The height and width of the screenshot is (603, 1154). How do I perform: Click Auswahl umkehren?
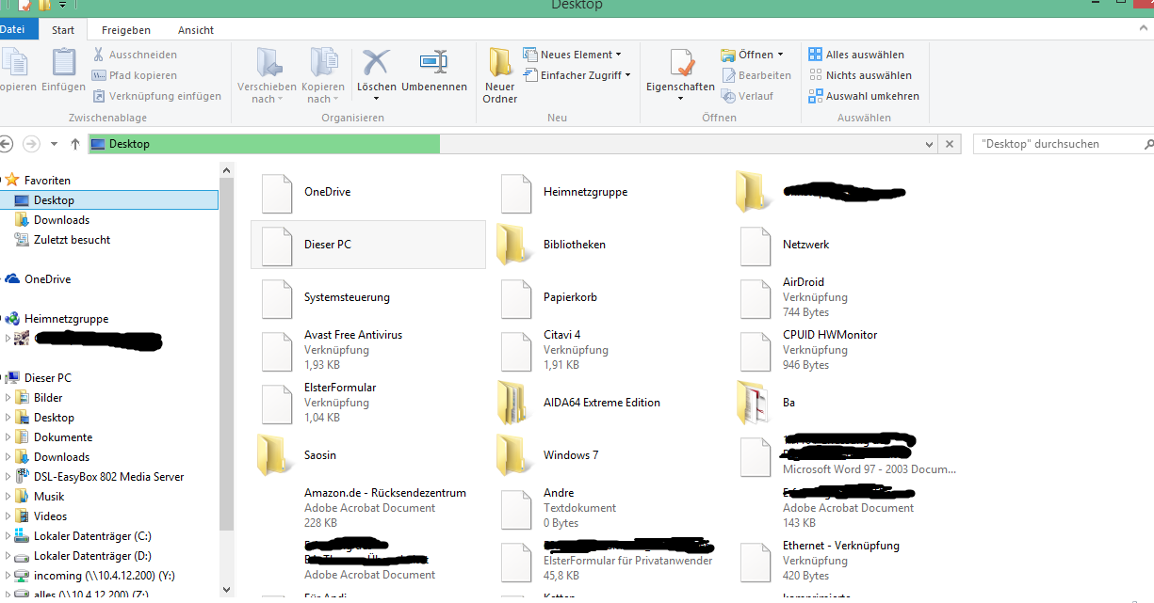[864, 96]
